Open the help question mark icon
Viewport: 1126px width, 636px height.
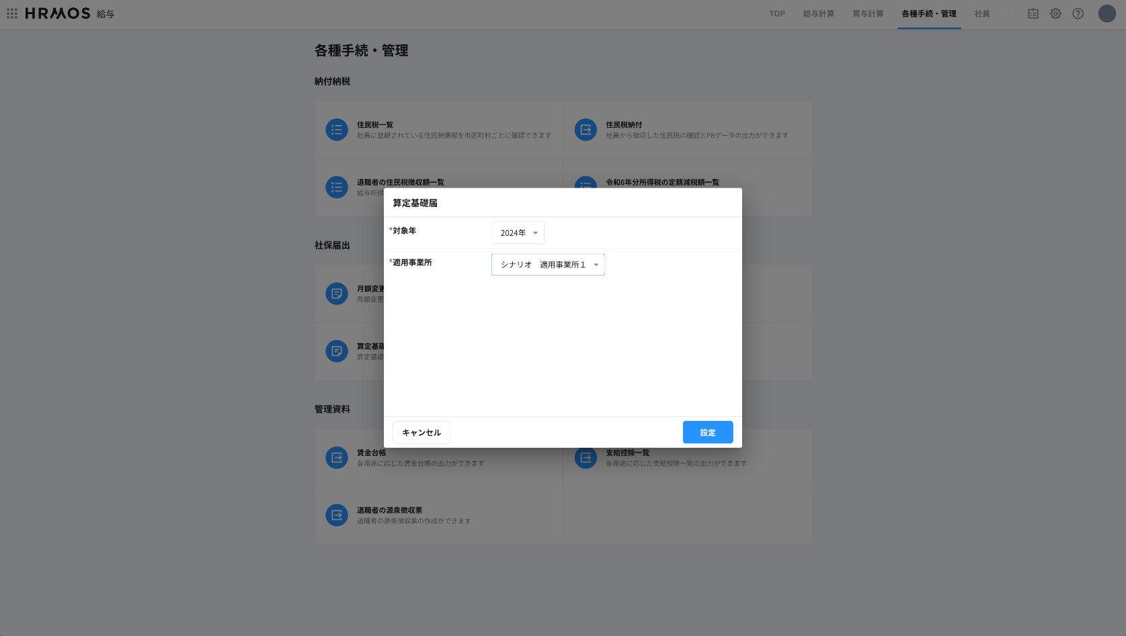tap(1078, 13)
